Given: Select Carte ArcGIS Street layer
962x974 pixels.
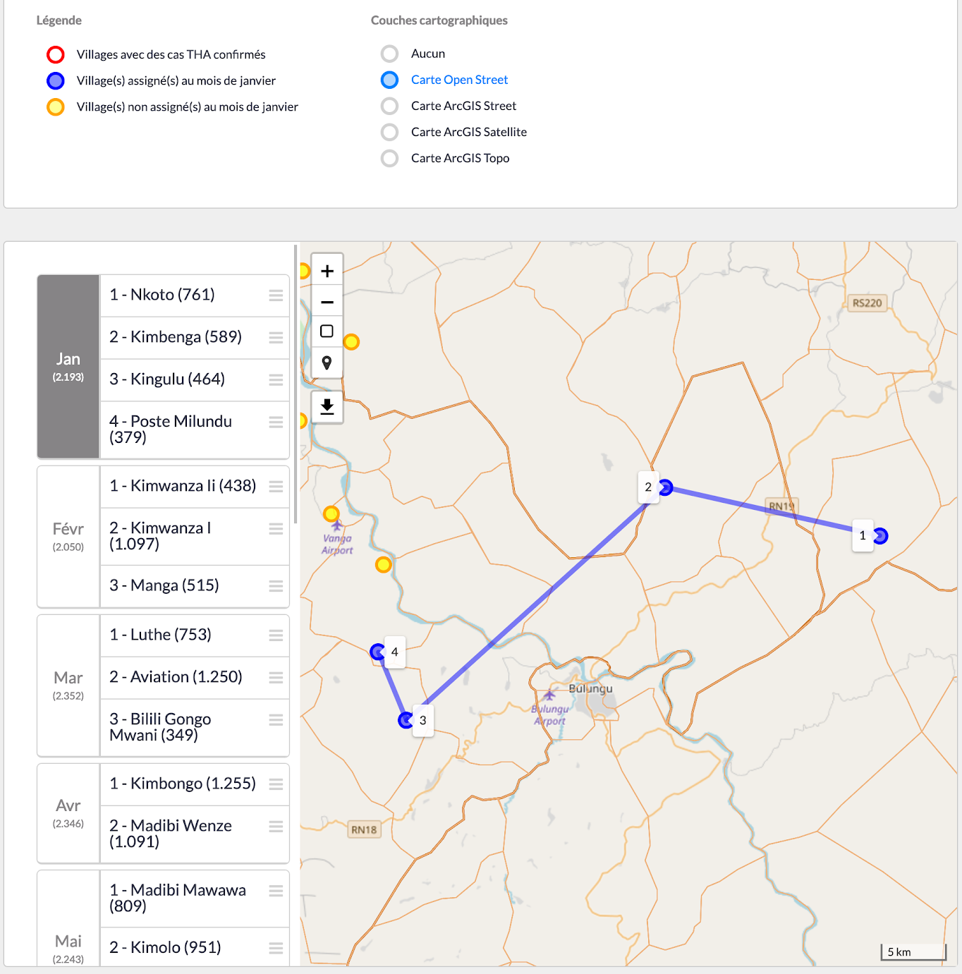Looking at the screenshot, I should [x=389, y=106].
